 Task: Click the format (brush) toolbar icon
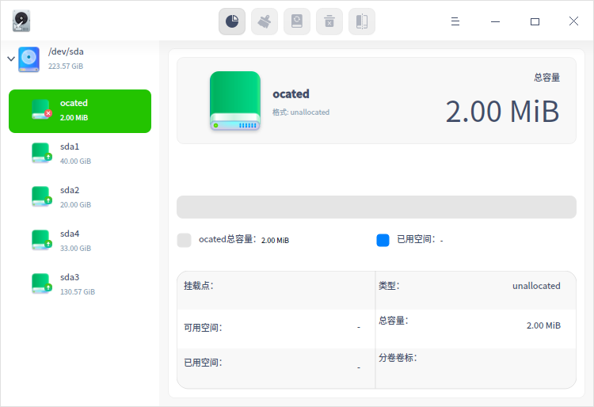(265, 21)
